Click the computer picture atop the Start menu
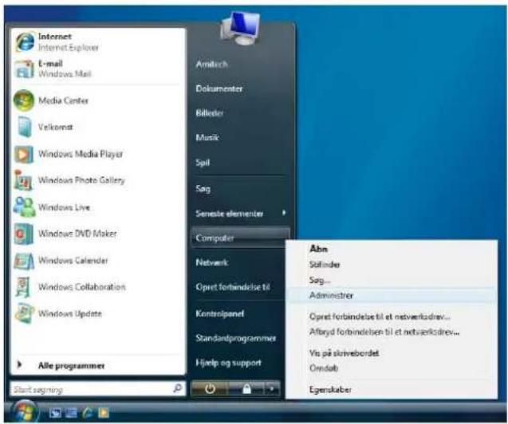508x424 pixels. pyautogui.click(x=240, y=29)
